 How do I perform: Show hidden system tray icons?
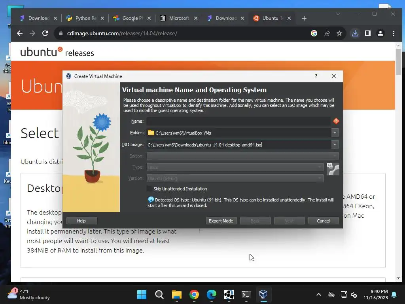tap(319, 294)
